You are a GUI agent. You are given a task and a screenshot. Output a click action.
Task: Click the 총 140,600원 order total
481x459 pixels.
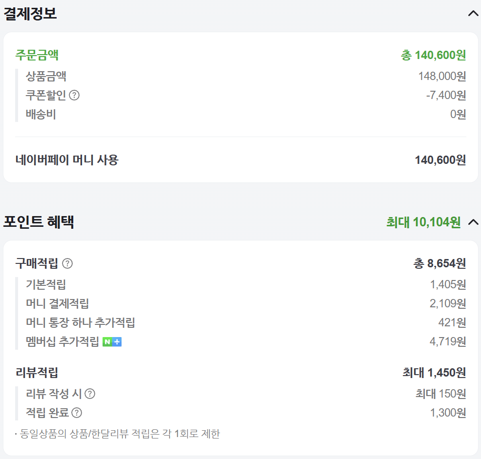coord(433,55)
